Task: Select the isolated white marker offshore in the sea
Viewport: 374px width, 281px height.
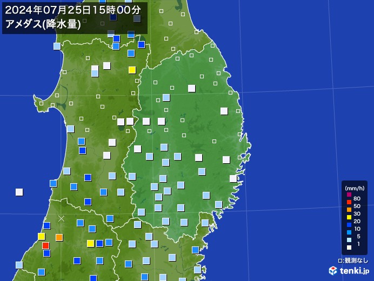Action: point(19,192)
